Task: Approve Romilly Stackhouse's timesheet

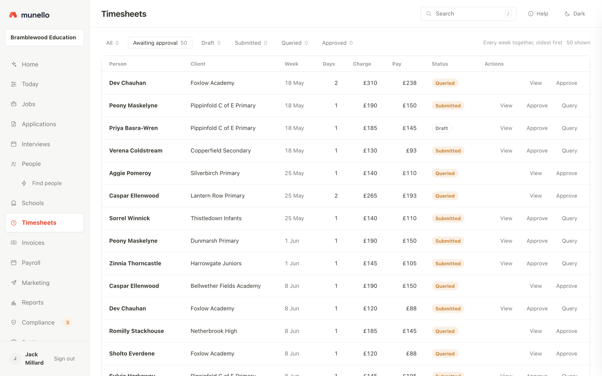Action: coord(567,331)
